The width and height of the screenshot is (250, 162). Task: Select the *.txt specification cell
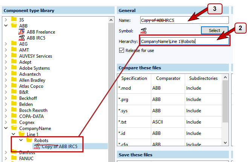[134, 122]
